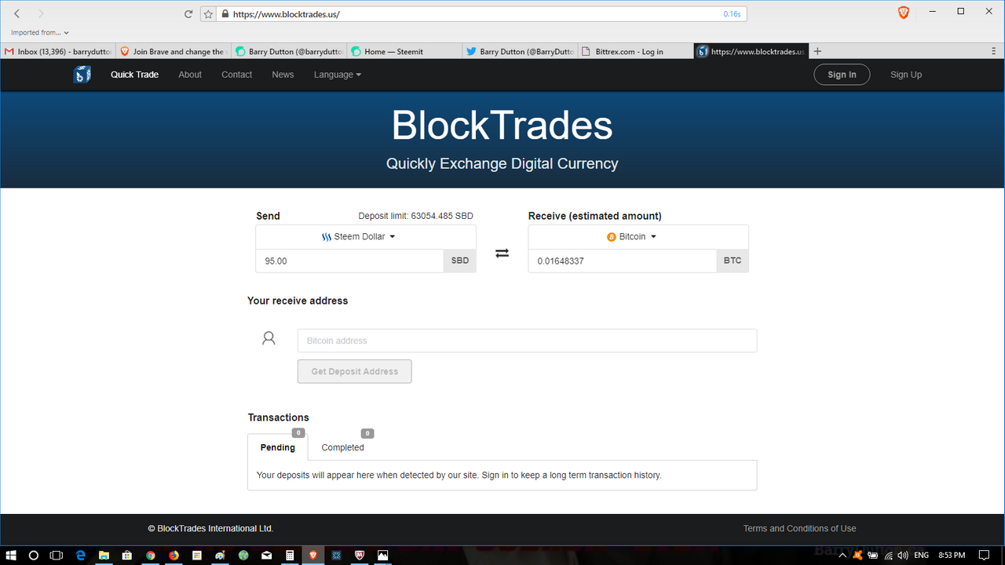The image size is (1005, 565).
Task: Launch Microsoft Edge from the taskbar
Action: pyautogui.click(x=80, y=555)
